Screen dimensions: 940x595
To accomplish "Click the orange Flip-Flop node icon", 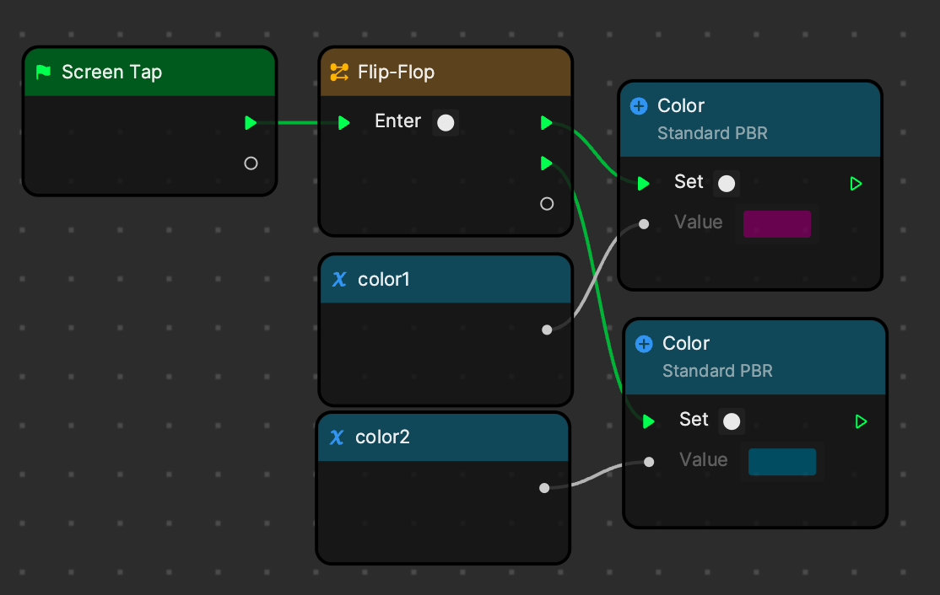I will tap(339, 72).
